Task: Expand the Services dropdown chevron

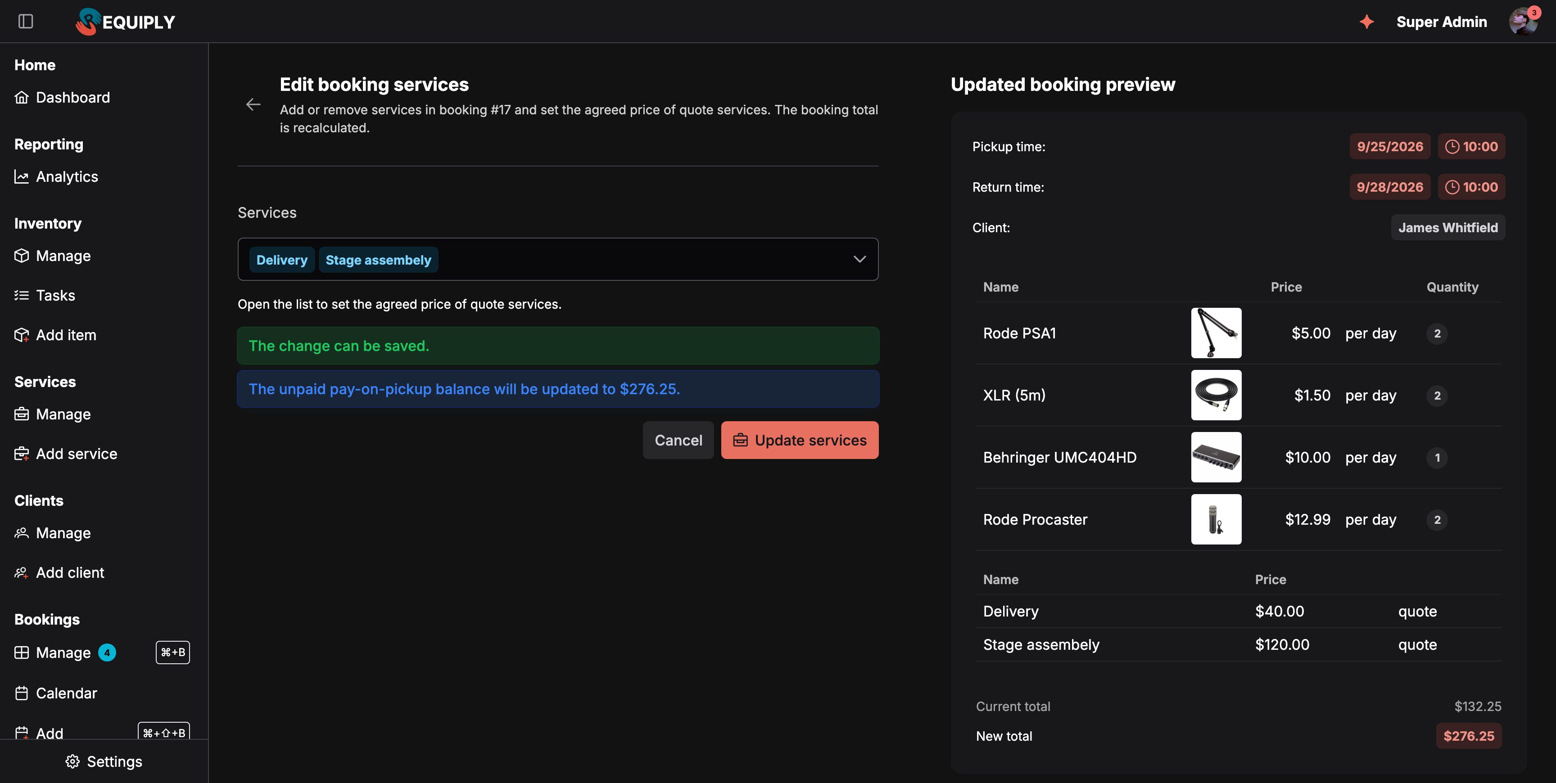Action: pyautogui.click(x=859, y=259)
